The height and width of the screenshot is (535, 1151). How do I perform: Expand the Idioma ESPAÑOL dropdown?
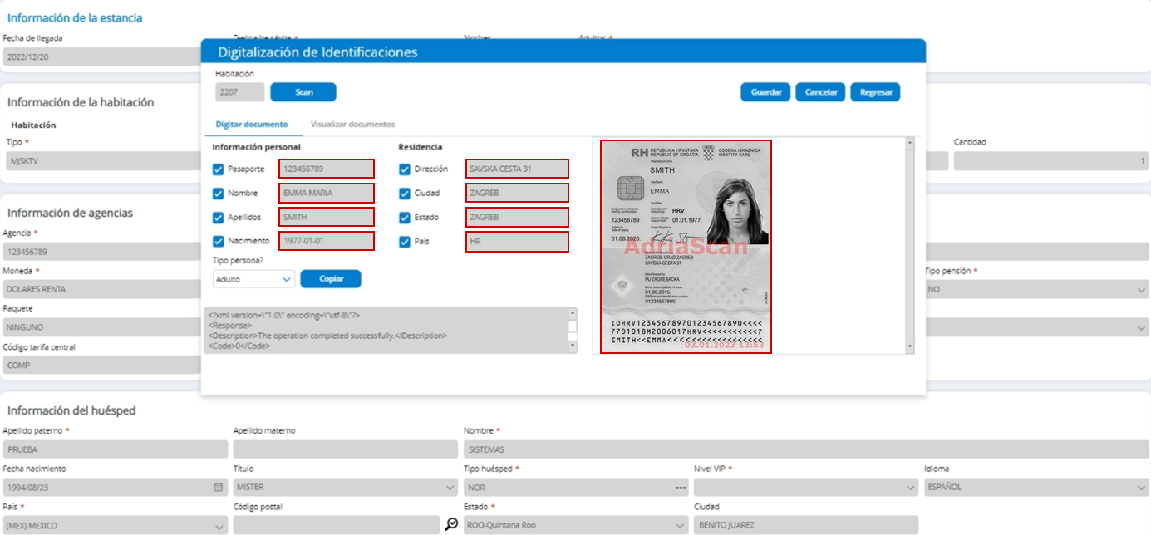1036,488
